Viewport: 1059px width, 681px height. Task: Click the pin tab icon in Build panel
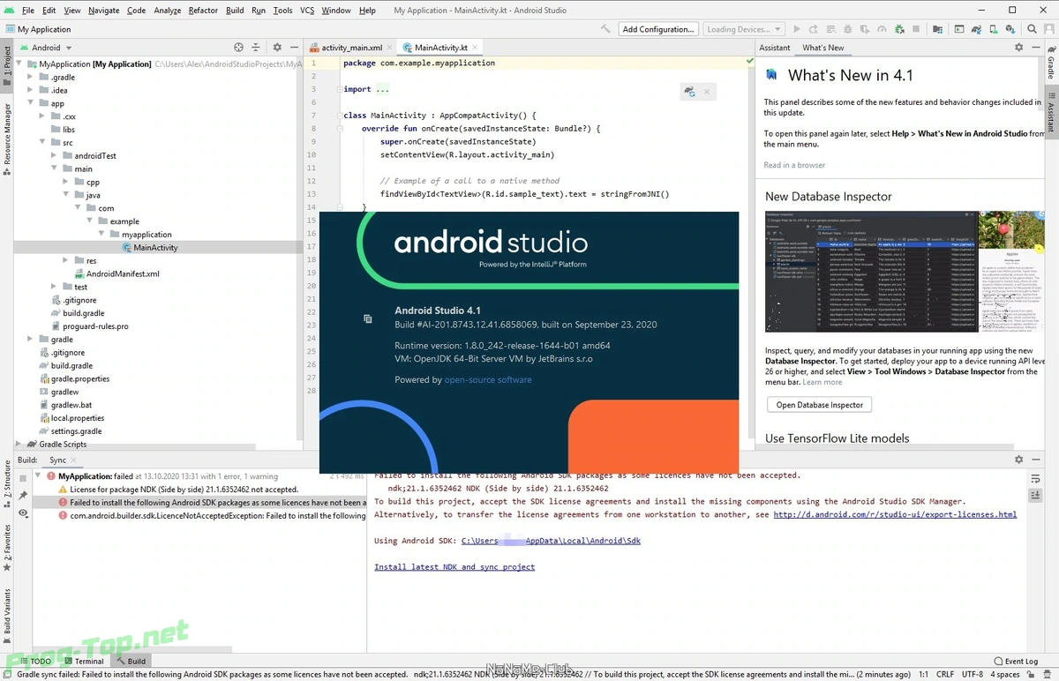(x=23, y=496)
